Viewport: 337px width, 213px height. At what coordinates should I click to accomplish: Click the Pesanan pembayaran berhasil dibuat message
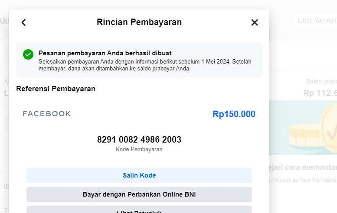[105, 53]
